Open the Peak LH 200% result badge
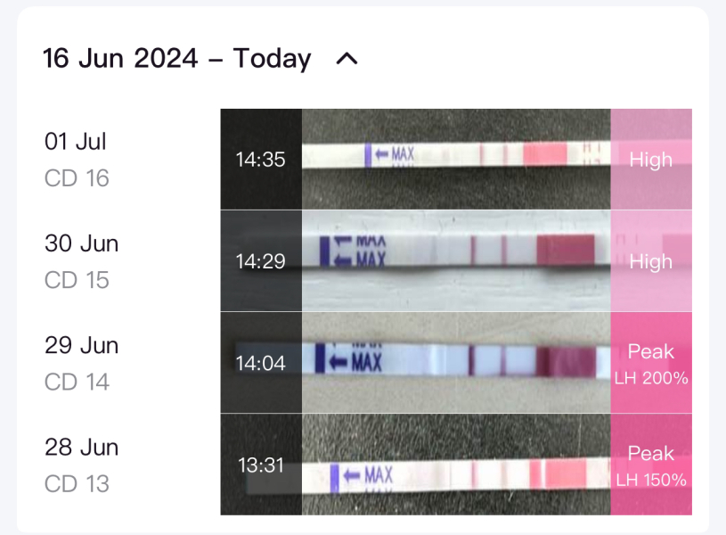 [x=651, y=362]
